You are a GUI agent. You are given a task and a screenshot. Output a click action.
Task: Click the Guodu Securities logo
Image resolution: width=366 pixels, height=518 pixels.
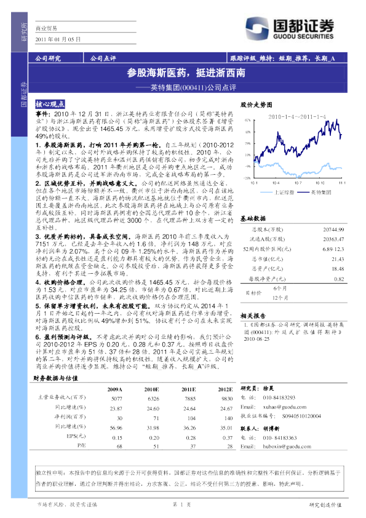coord(289,29)
